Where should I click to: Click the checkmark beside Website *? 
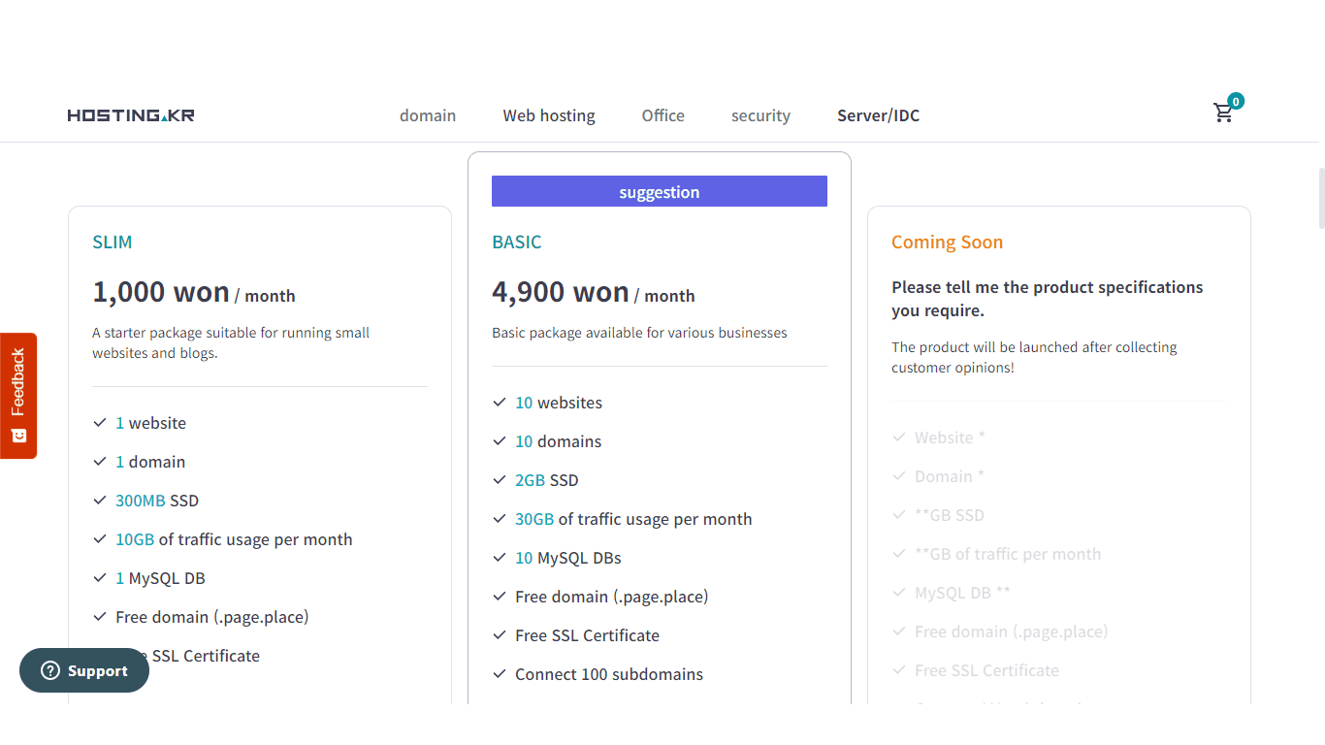click(899, 437)
